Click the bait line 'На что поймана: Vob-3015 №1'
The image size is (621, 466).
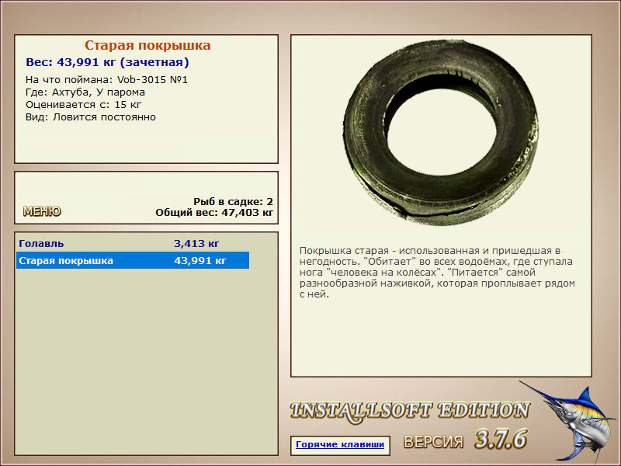(106, 80)
